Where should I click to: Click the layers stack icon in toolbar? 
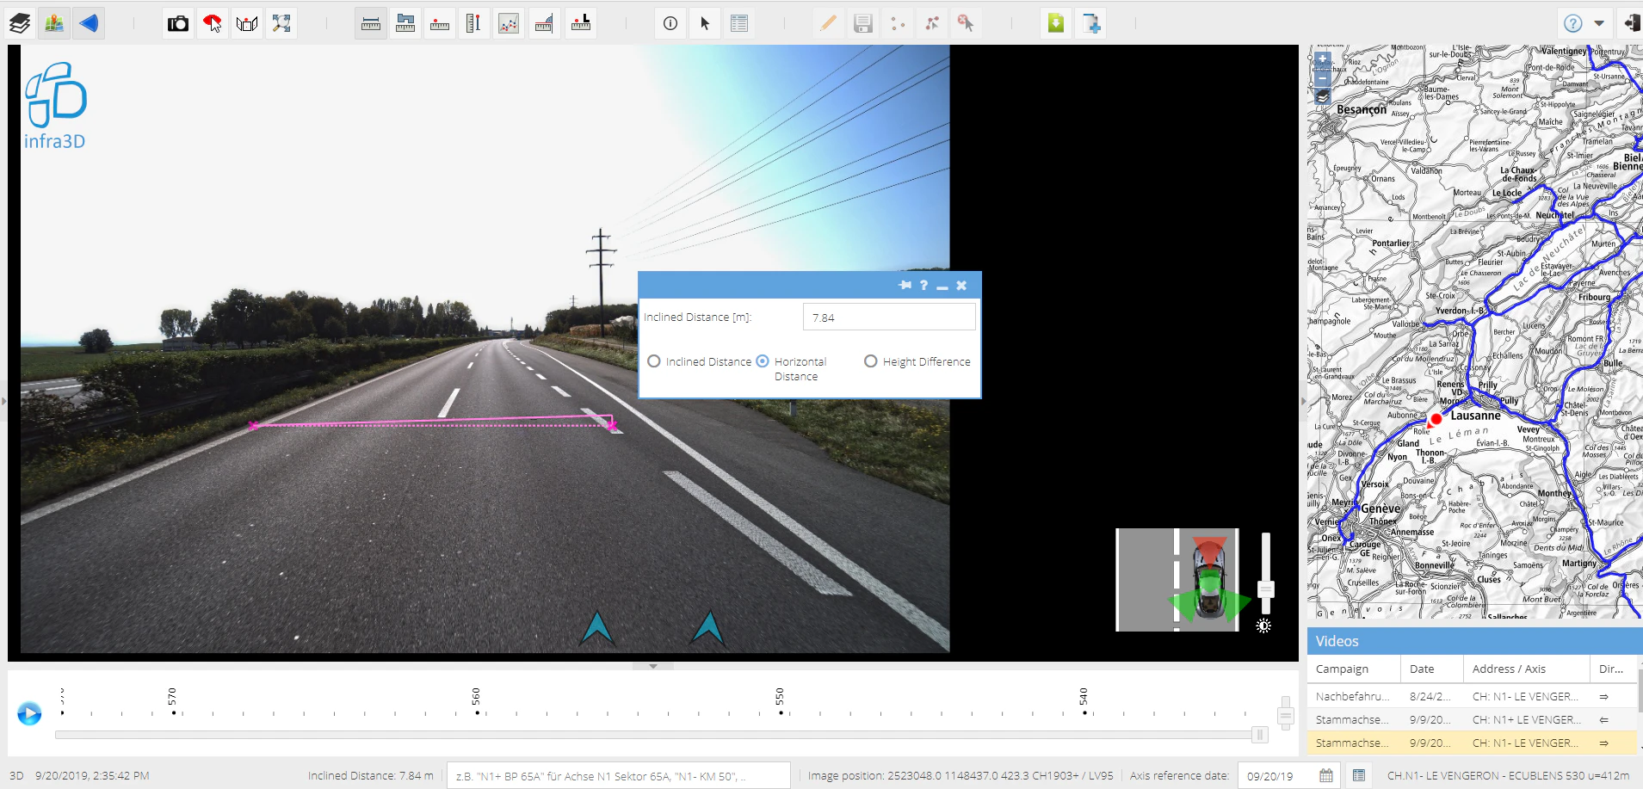(x=20, y=23)
